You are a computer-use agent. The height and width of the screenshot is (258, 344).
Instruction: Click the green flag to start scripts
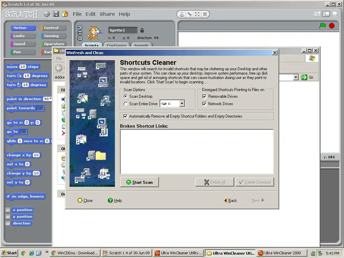click(322, 26)
